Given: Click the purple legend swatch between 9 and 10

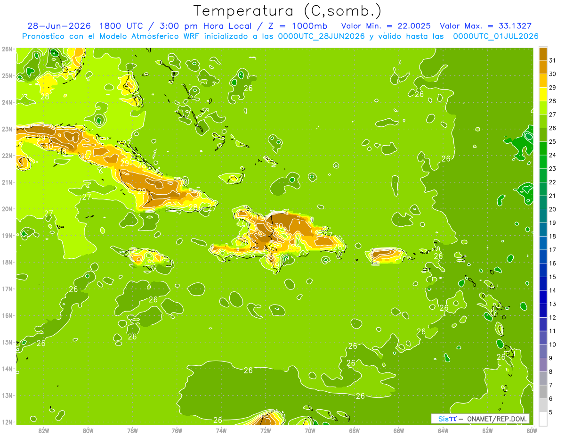Looking at the screenshot, I should point(543,351).
